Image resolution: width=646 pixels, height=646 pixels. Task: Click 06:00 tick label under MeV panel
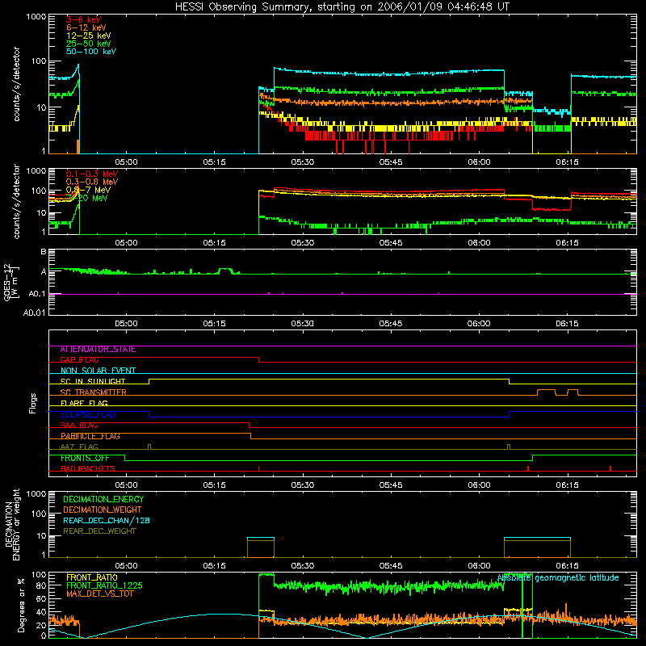click(479, 243)
